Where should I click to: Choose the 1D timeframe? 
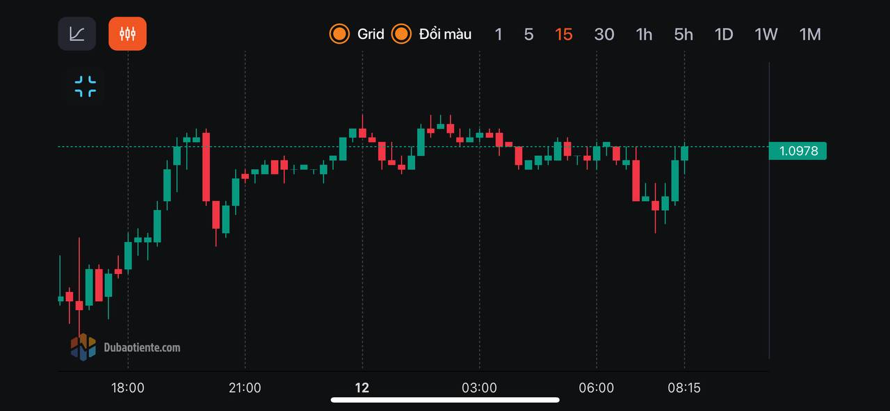pyautogui.click(x=724, y=34)
